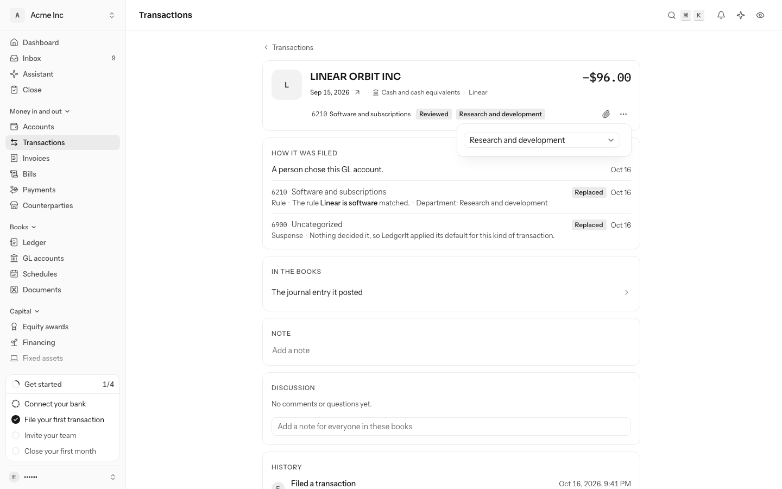
Task: Attach a file with the paperclip icon
Action: coord(606,114)
